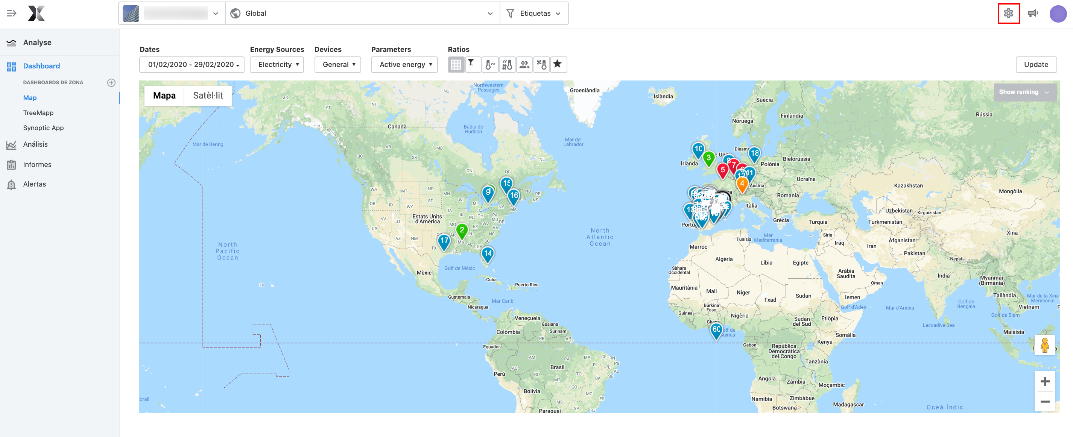Open the Electricity energy source dropdown
Image resolution: width=1073 pixels, height=437 pixels.
(277, 65)
